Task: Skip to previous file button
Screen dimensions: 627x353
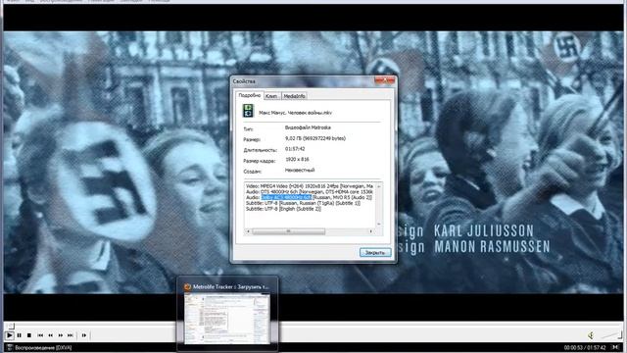Action: click(x=40, y=335)
